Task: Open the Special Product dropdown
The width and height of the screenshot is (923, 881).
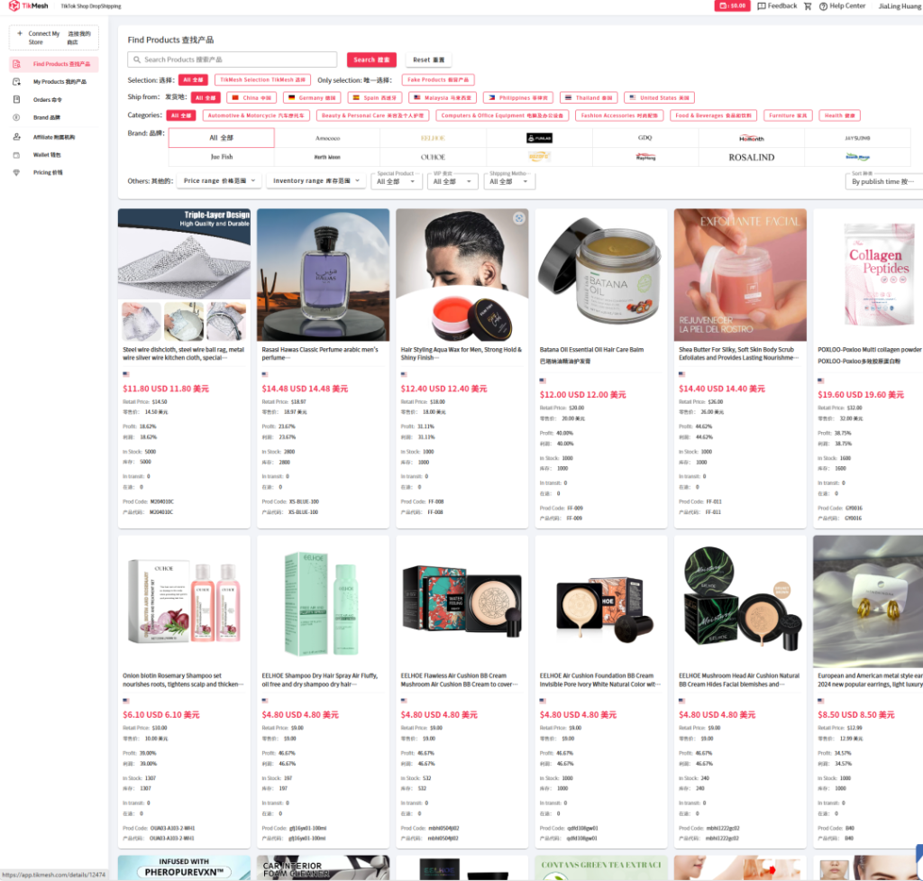Action: pos(396,181)
